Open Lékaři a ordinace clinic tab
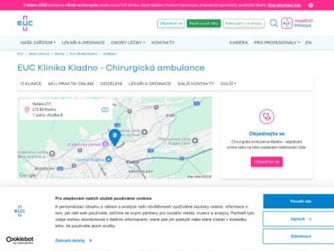The width and height of the screenshot is (334, 251). [x=150, y=84]
